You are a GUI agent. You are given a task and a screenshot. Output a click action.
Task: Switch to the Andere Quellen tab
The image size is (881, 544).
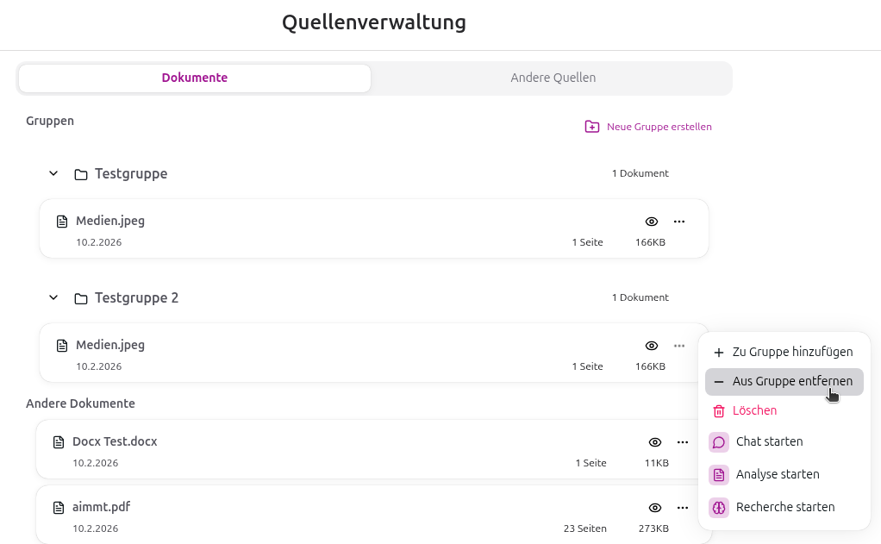(553, 78)
